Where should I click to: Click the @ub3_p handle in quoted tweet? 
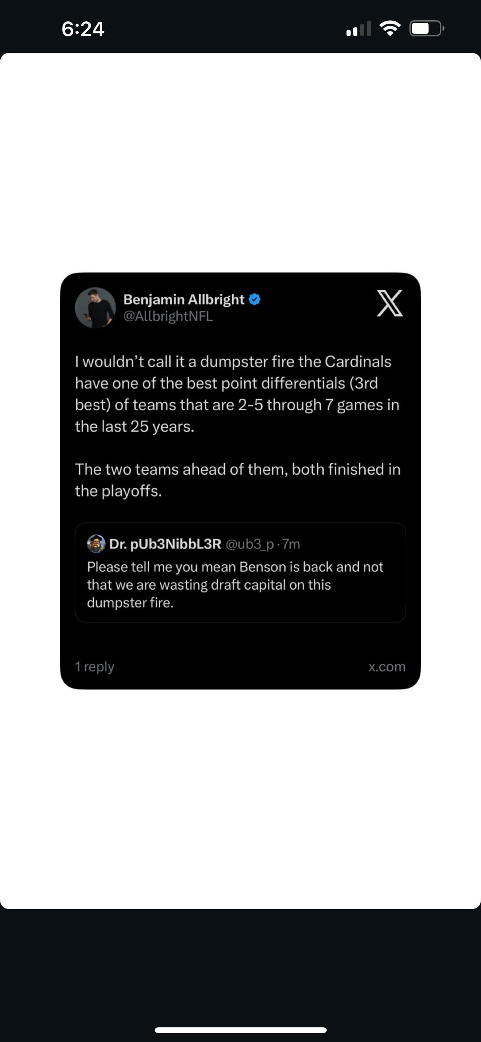[x=249, y=544]
